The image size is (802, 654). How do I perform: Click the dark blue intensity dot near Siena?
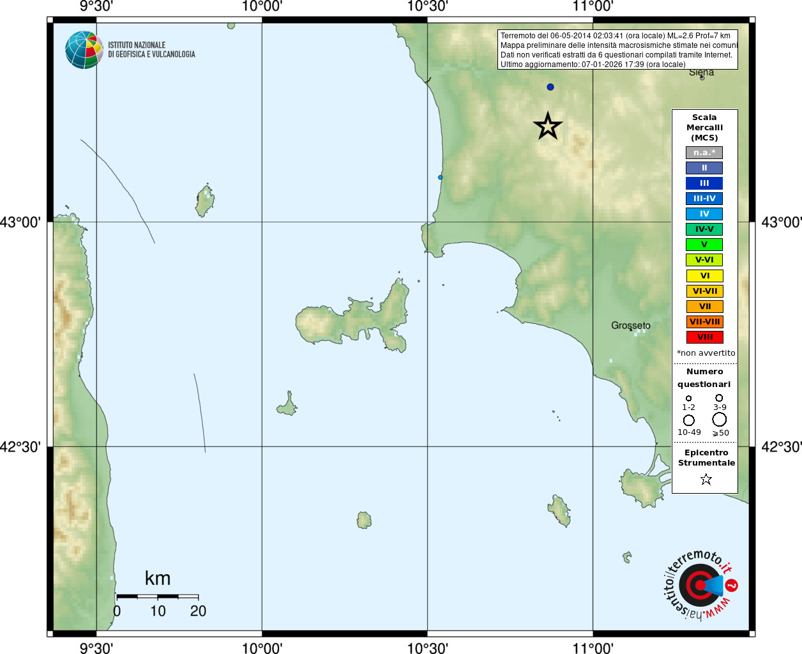(x=550, y=87)
